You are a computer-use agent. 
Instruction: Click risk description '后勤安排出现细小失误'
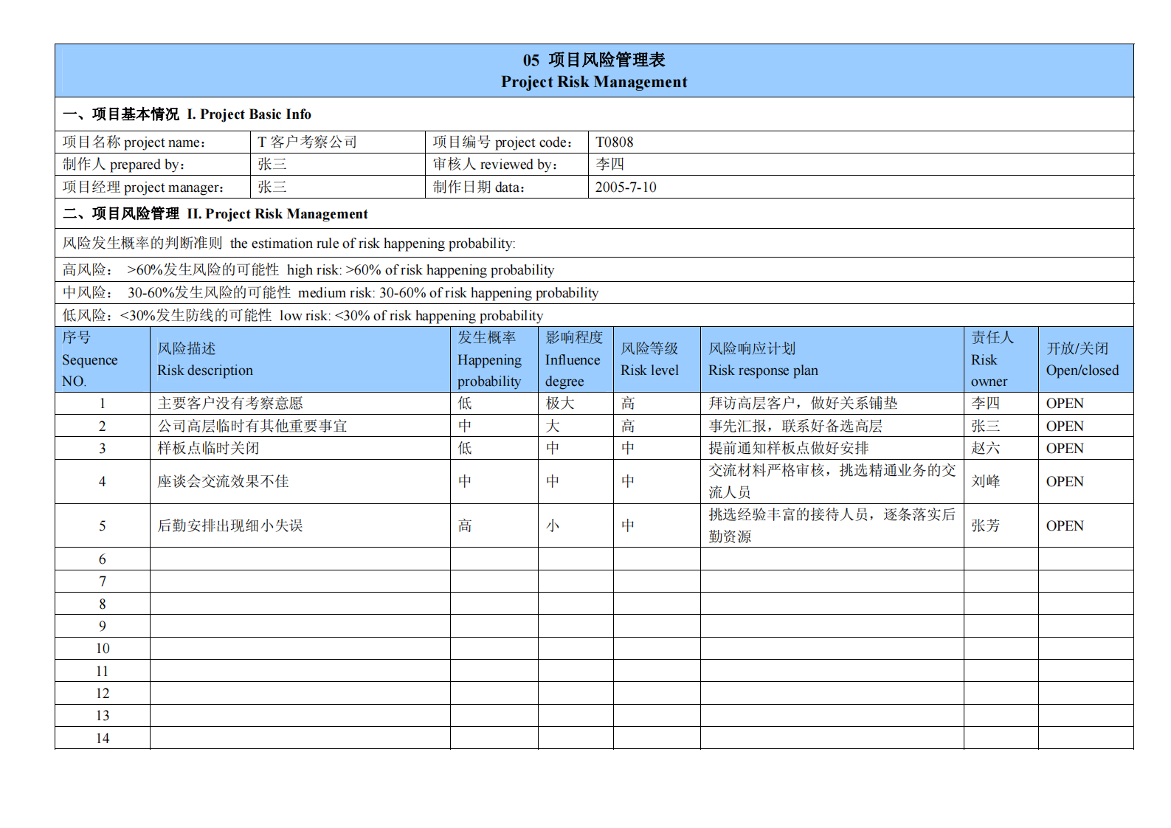coord(229,526)
